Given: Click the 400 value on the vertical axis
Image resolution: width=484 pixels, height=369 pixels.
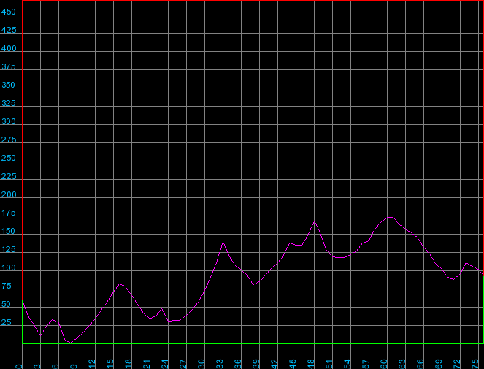Looking at the screenshot, I should (9, 48).
